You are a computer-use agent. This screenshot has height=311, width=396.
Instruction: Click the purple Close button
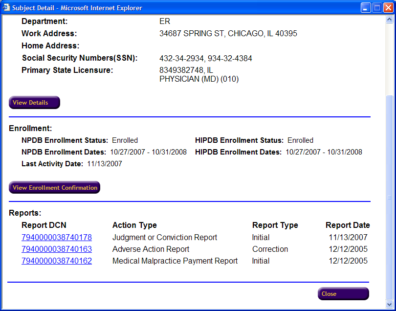343,293
